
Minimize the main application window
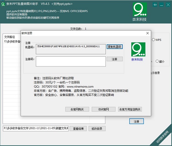[x=161, y=5]
